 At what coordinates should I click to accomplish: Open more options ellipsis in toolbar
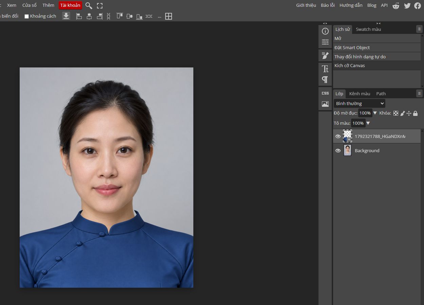click(x=159, y=17)
